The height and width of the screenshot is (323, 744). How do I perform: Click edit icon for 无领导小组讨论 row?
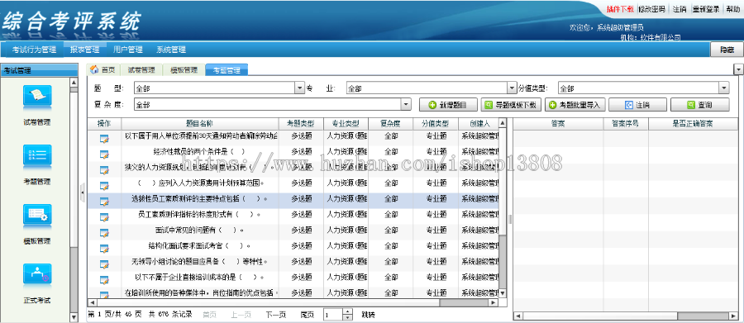104,264
